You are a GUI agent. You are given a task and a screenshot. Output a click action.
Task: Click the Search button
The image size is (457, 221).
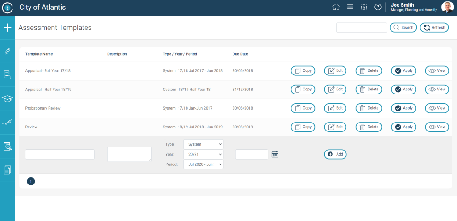(403, 27)
